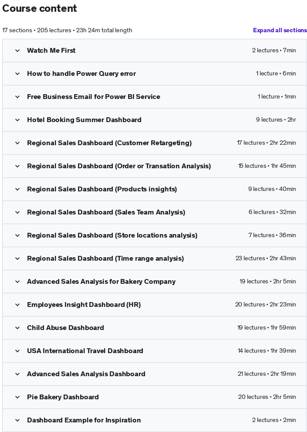The height and width of the screenshot is (432, 307).
Task: Expand chevron for Dashboard Example for Inspiration
Action: click(x=17, y=420)
